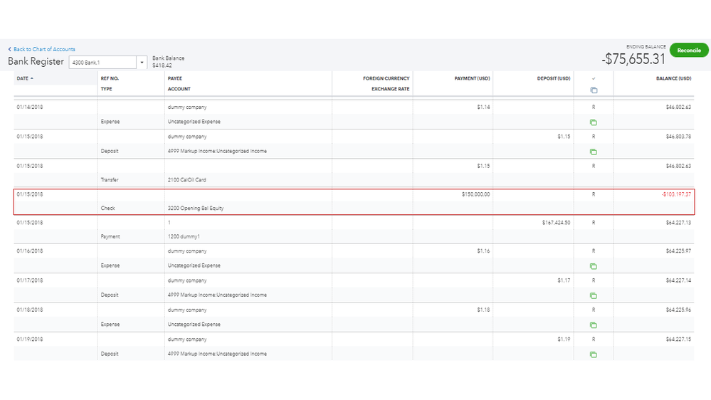Click the checkmark status column header icon
711x400 pixels.
click(593, 78)
